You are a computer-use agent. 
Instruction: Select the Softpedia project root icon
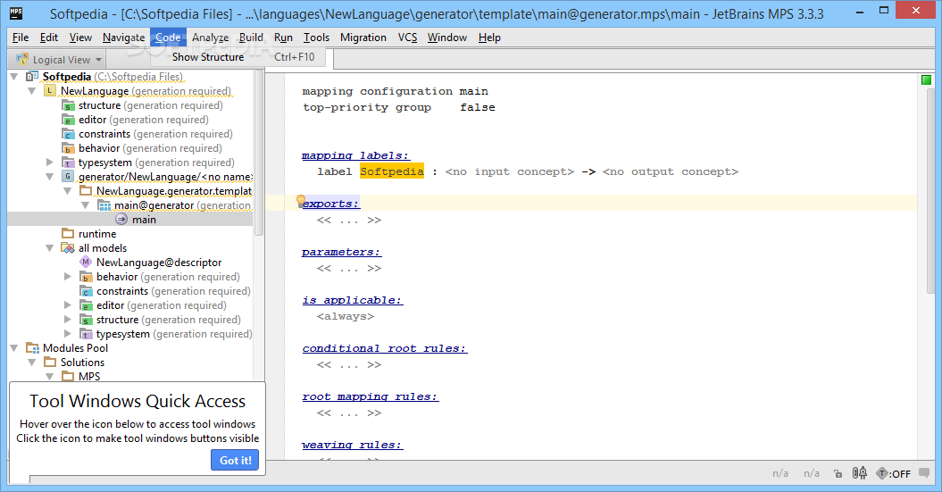tap(32, 77)
